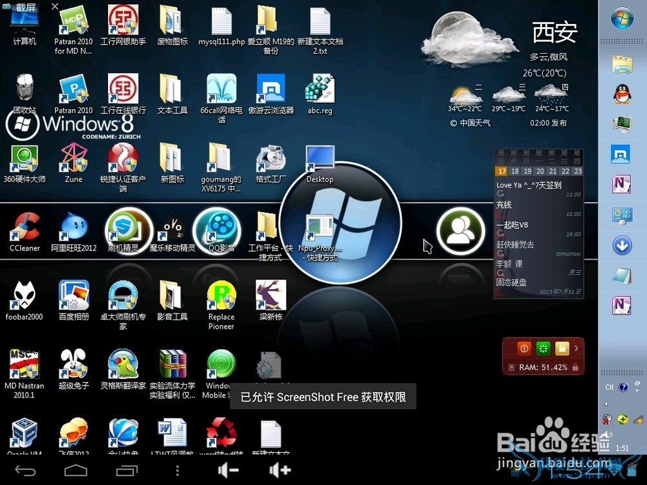
Task: Click the green button in RAM widget
Action: [543, 349]
